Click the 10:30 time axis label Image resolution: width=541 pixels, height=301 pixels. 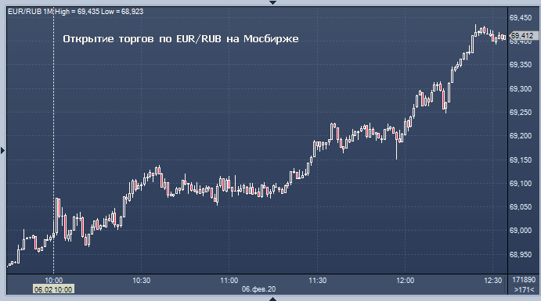point(142,281)
